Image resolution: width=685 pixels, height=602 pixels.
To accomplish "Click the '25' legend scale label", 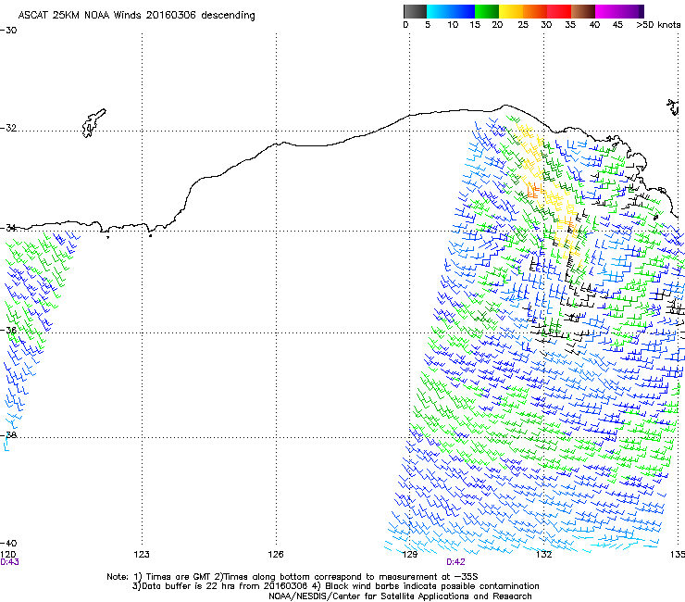I will (523, 24).
